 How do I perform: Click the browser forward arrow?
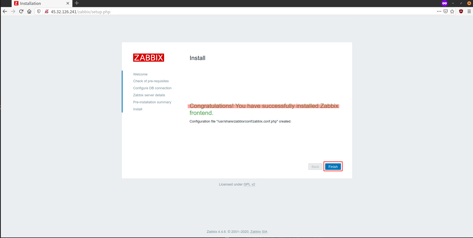click(13, 11)
